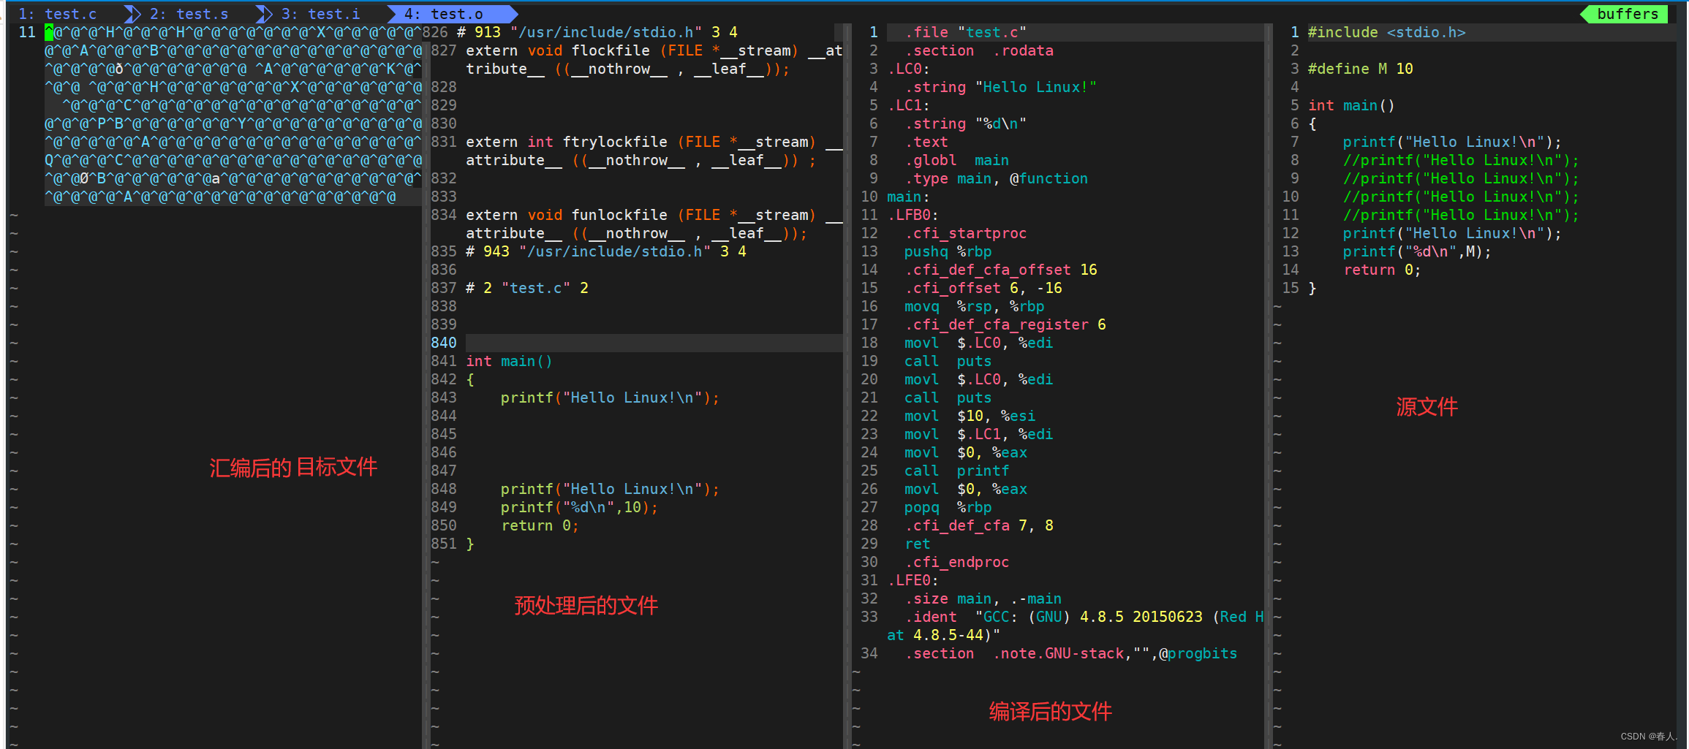Switch to the test.c buffer tab

58,14
